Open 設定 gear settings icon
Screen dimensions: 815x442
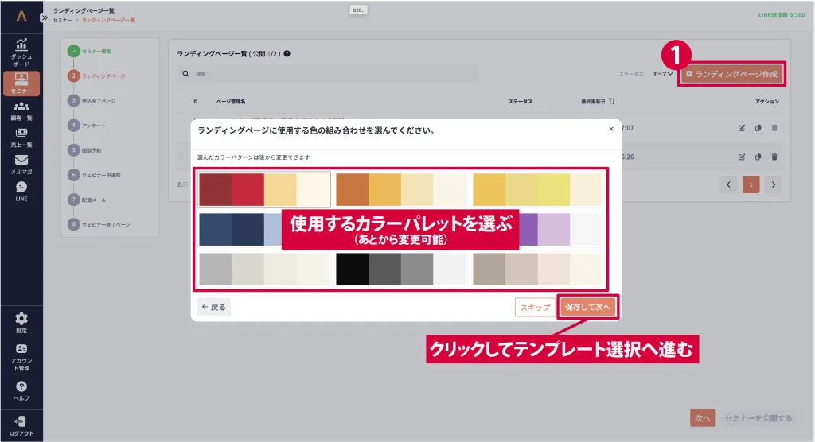[21, 321]
